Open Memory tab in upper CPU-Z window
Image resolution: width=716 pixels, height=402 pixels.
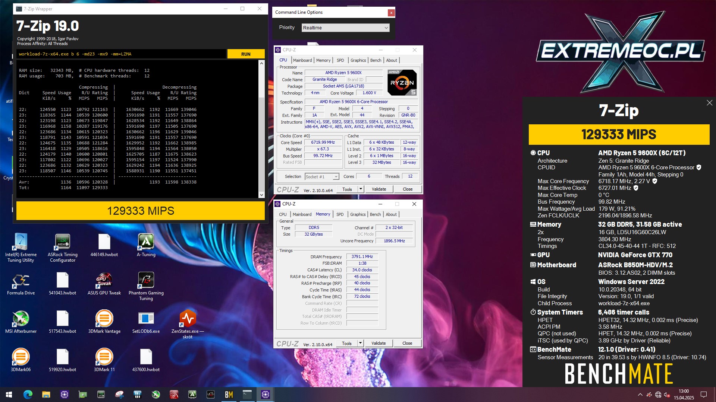point(323,60)
